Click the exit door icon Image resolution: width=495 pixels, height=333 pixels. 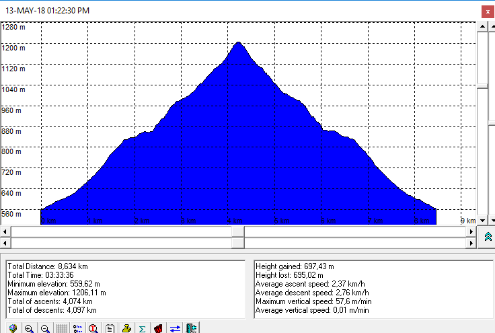(x=191, y=328)
